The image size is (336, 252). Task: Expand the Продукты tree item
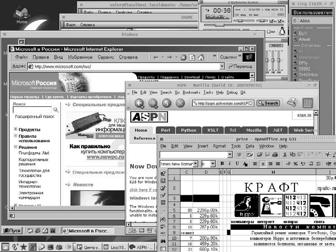click(16, 129)
